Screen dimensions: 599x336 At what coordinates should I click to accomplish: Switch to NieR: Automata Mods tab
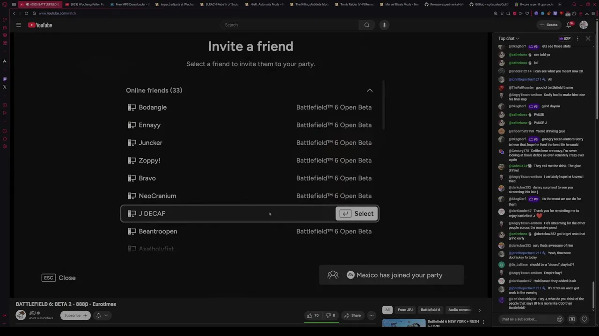coord(264,4)
